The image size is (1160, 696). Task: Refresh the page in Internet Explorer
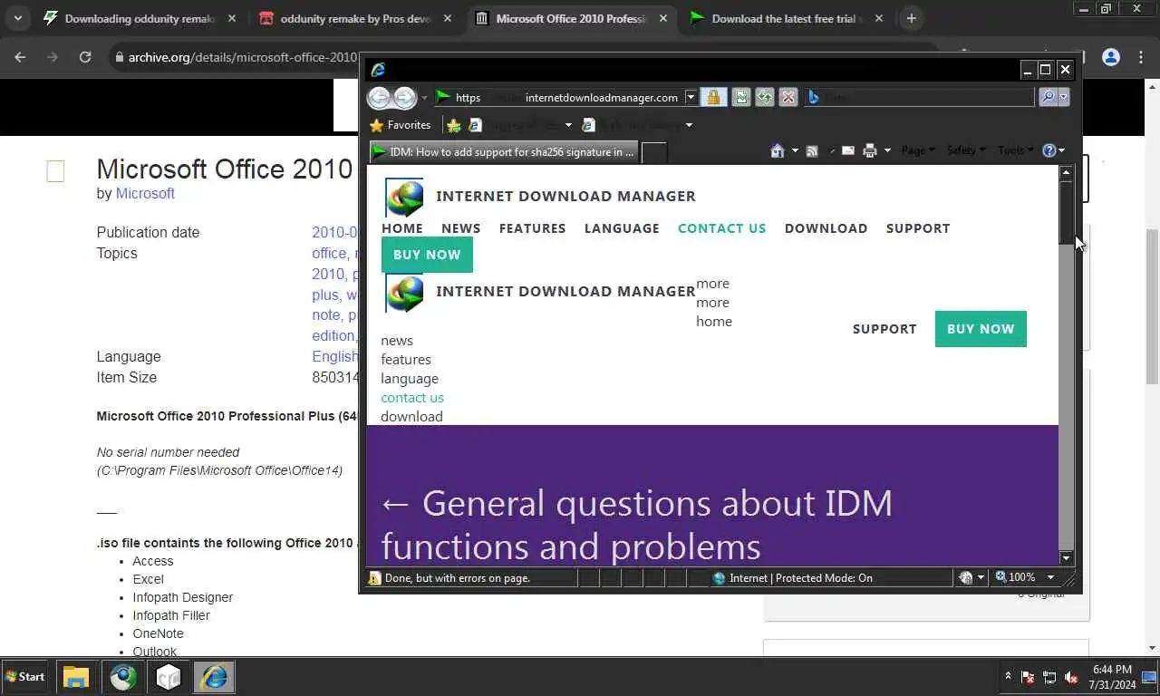coord(765,98)
